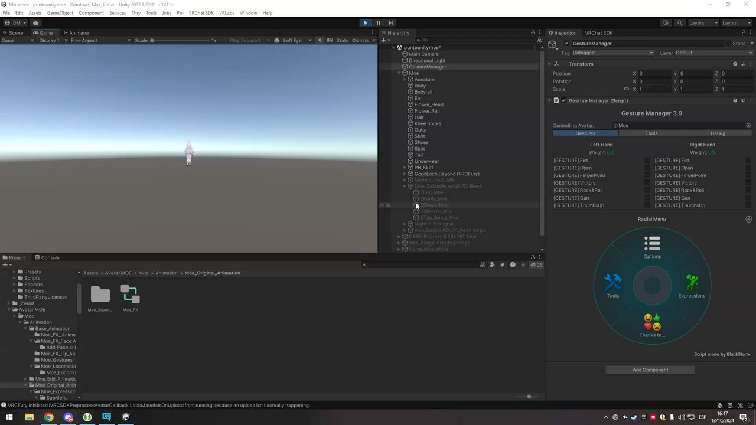756x425 pixels.
Task: Switch to the Animator tab
Action: coord(76,32)
